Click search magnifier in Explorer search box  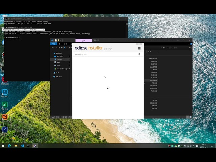[x=190, y=48]
